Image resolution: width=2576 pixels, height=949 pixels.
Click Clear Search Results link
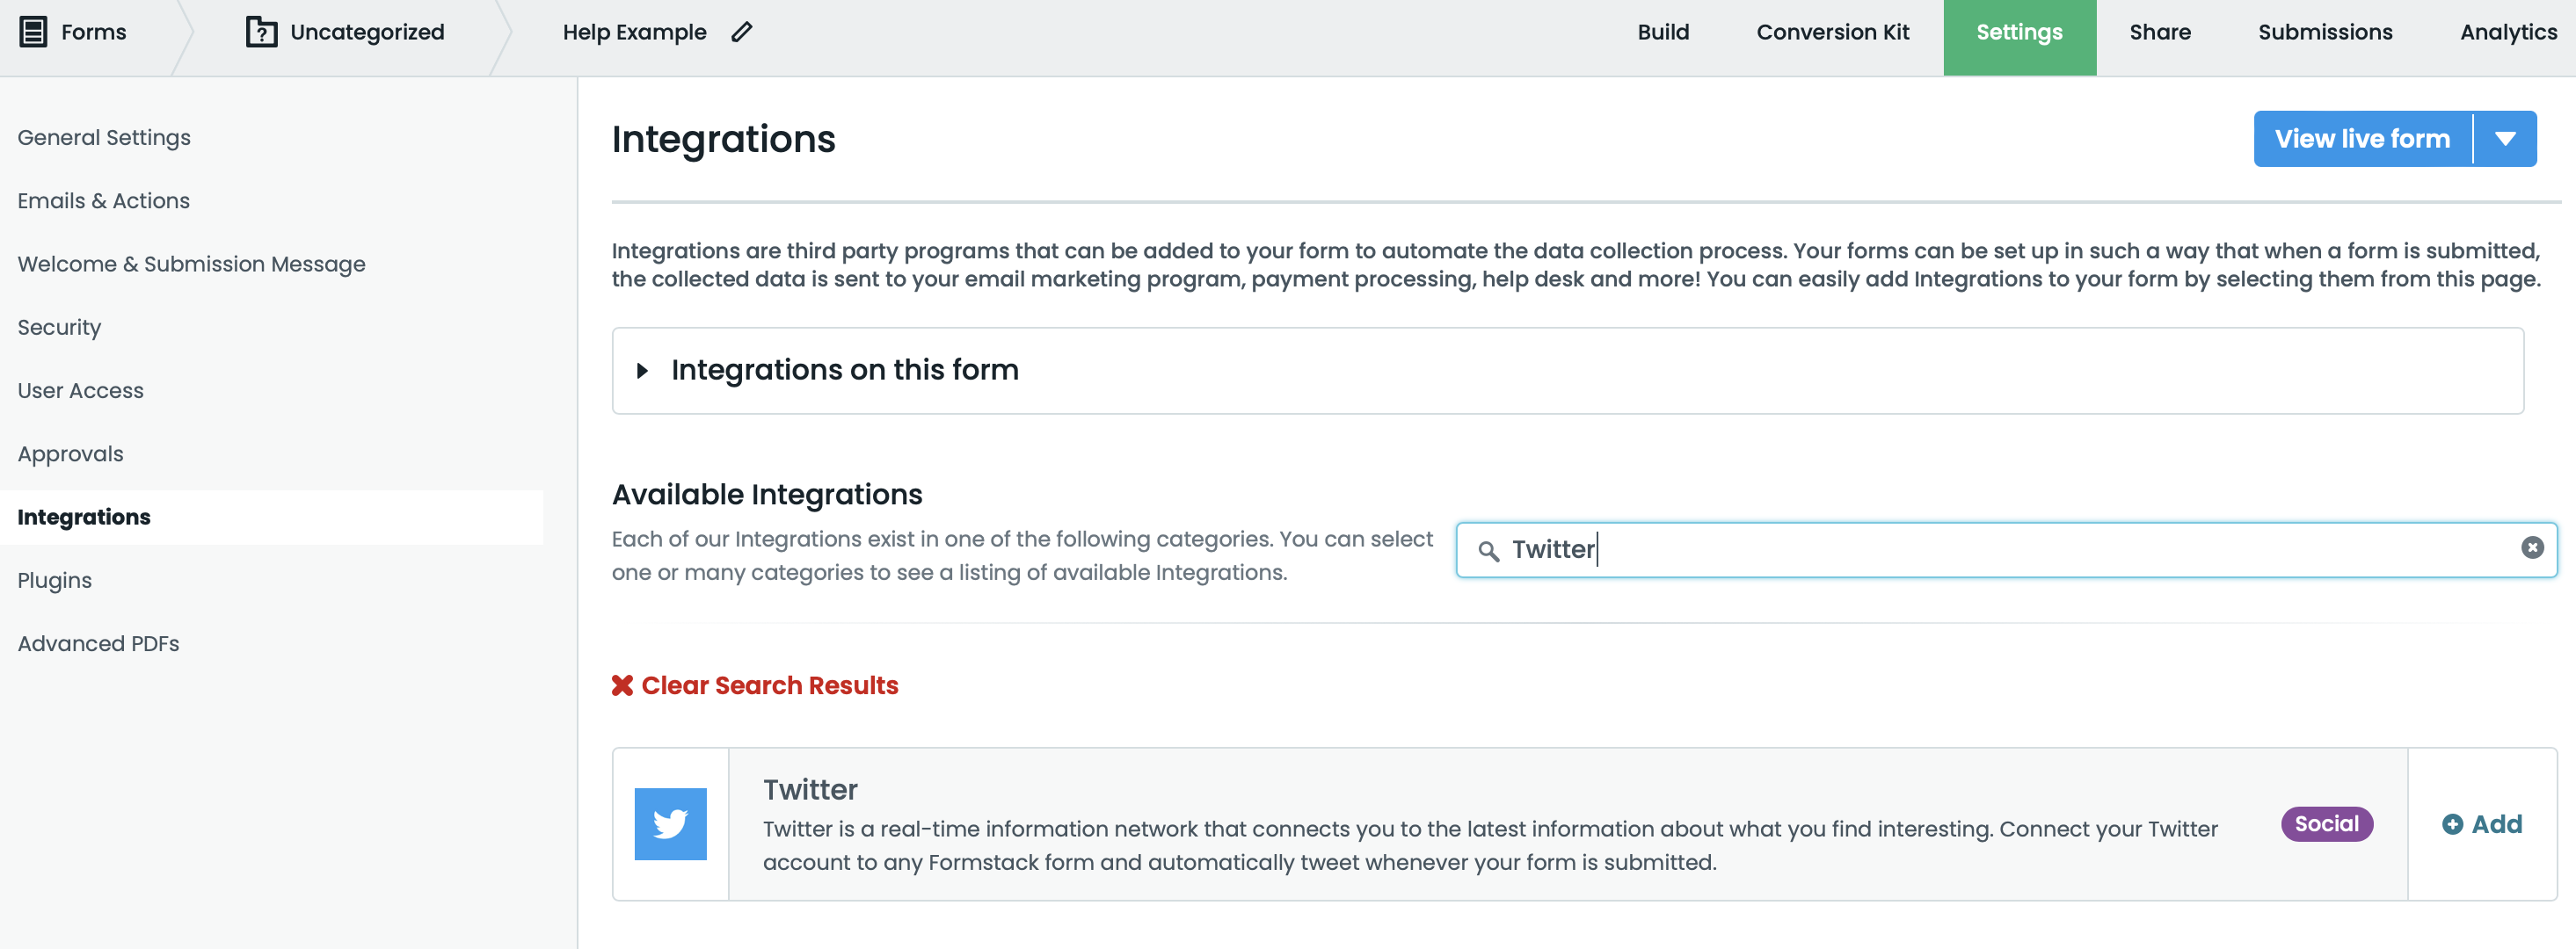pos(769,685)
